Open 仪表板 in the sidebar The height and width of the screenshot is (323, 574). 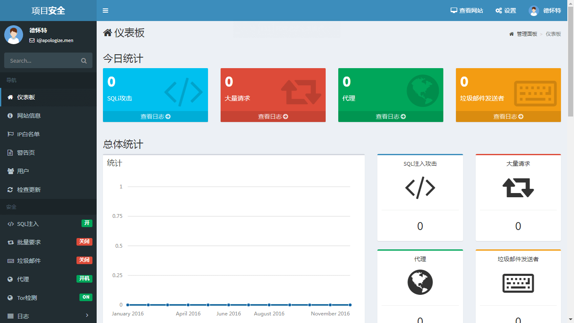(x=48, y=97)
